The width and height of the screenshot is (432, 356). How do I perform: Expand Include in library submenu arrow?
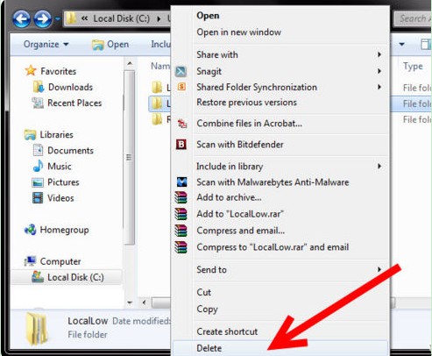[x=379, y=167]
